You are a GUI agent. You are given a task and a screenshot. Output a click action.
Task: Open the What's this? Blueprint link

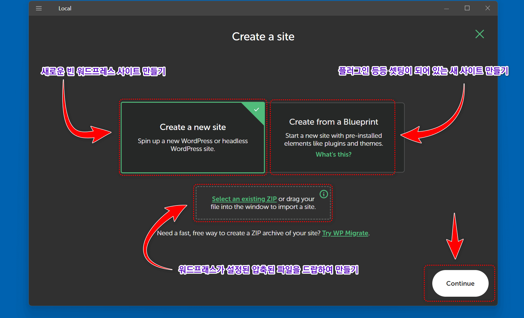(333, 154)
